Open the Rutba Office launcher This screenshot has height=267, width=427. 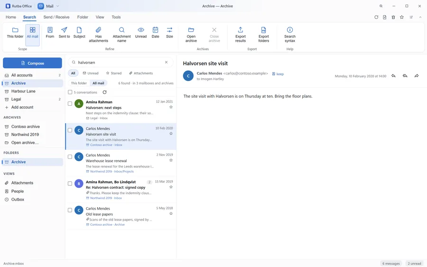tap(19, 6)
